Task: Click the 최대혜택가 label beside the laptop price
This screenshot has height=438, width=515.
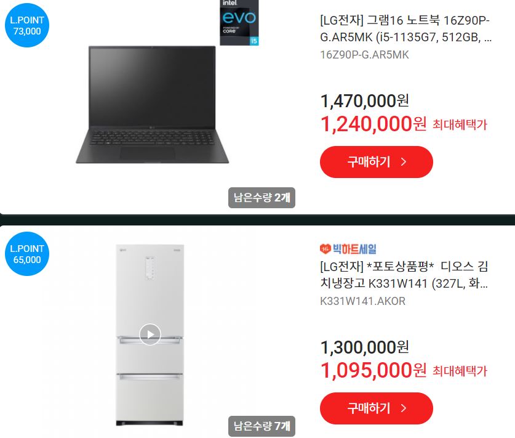Action: coord(460,125)
